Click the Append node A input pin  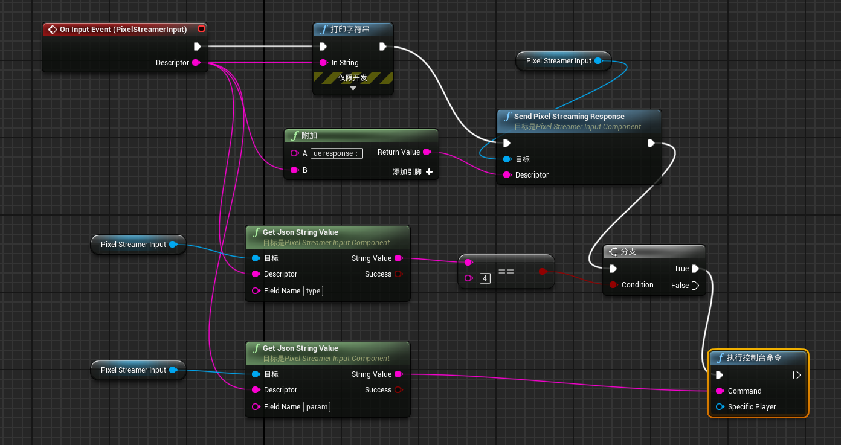pos(295,153)
